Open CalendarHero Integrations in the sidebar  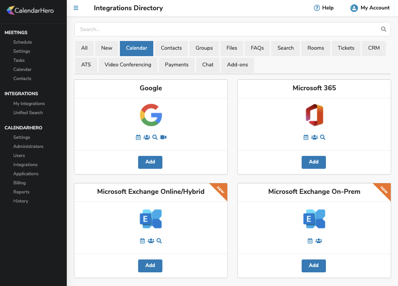coord(25,165)
